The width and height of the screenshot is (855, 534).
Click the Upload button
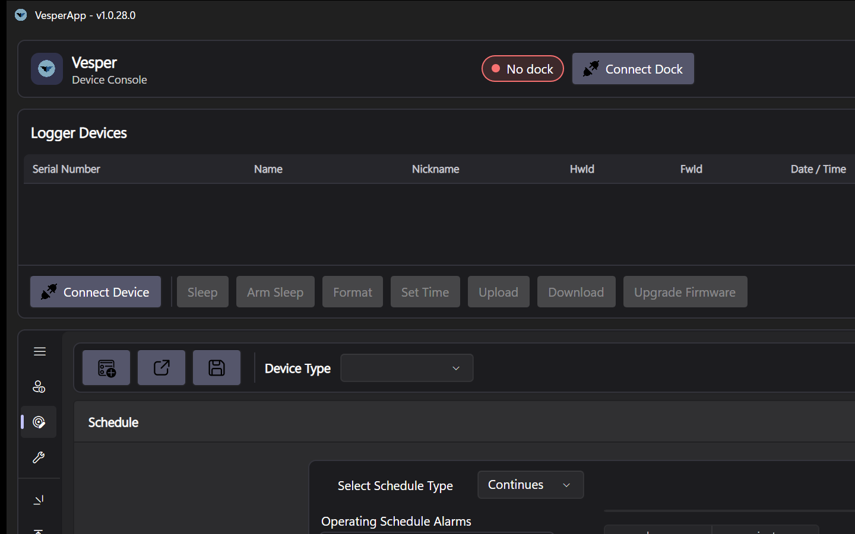[499, 292]
